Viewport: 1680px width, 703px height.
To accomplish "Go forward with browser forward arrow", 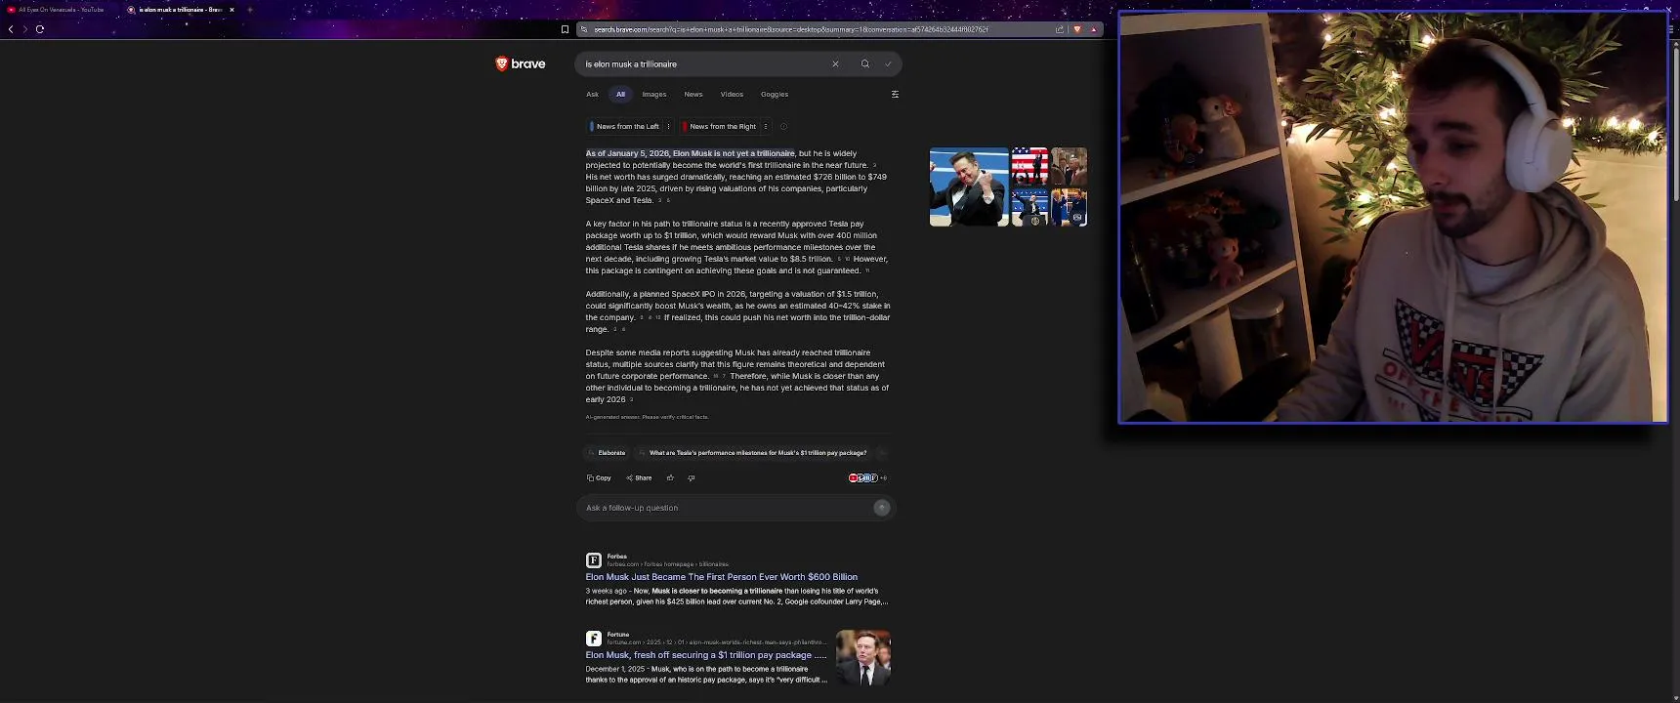I will pyautogui.click(x=24, y=29).
